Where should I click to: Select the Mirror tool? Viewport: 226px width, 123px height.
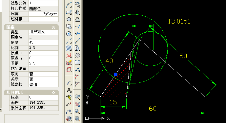77,12
